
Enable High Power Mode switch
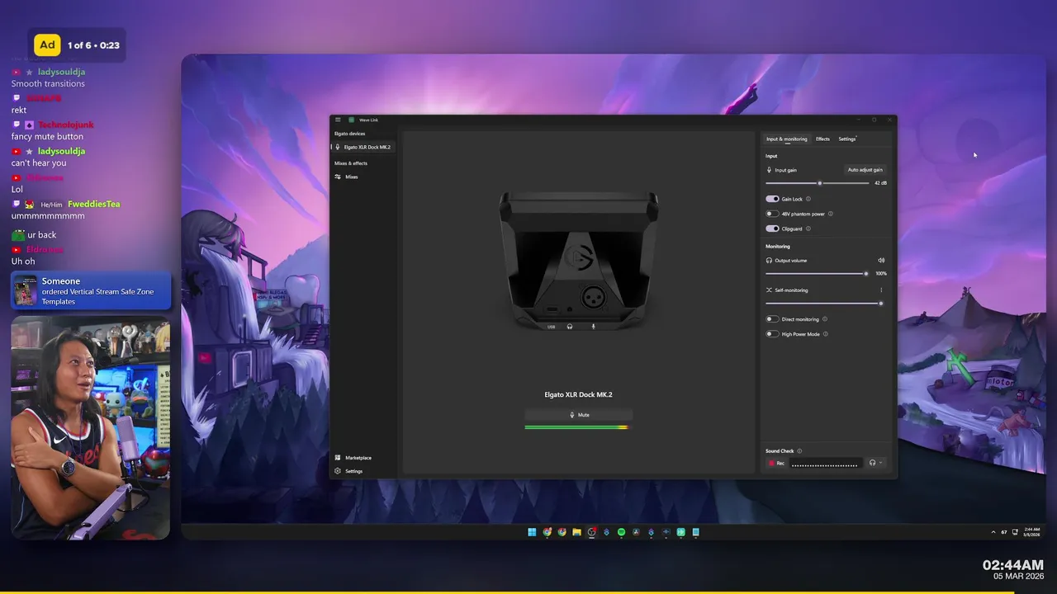772,334
